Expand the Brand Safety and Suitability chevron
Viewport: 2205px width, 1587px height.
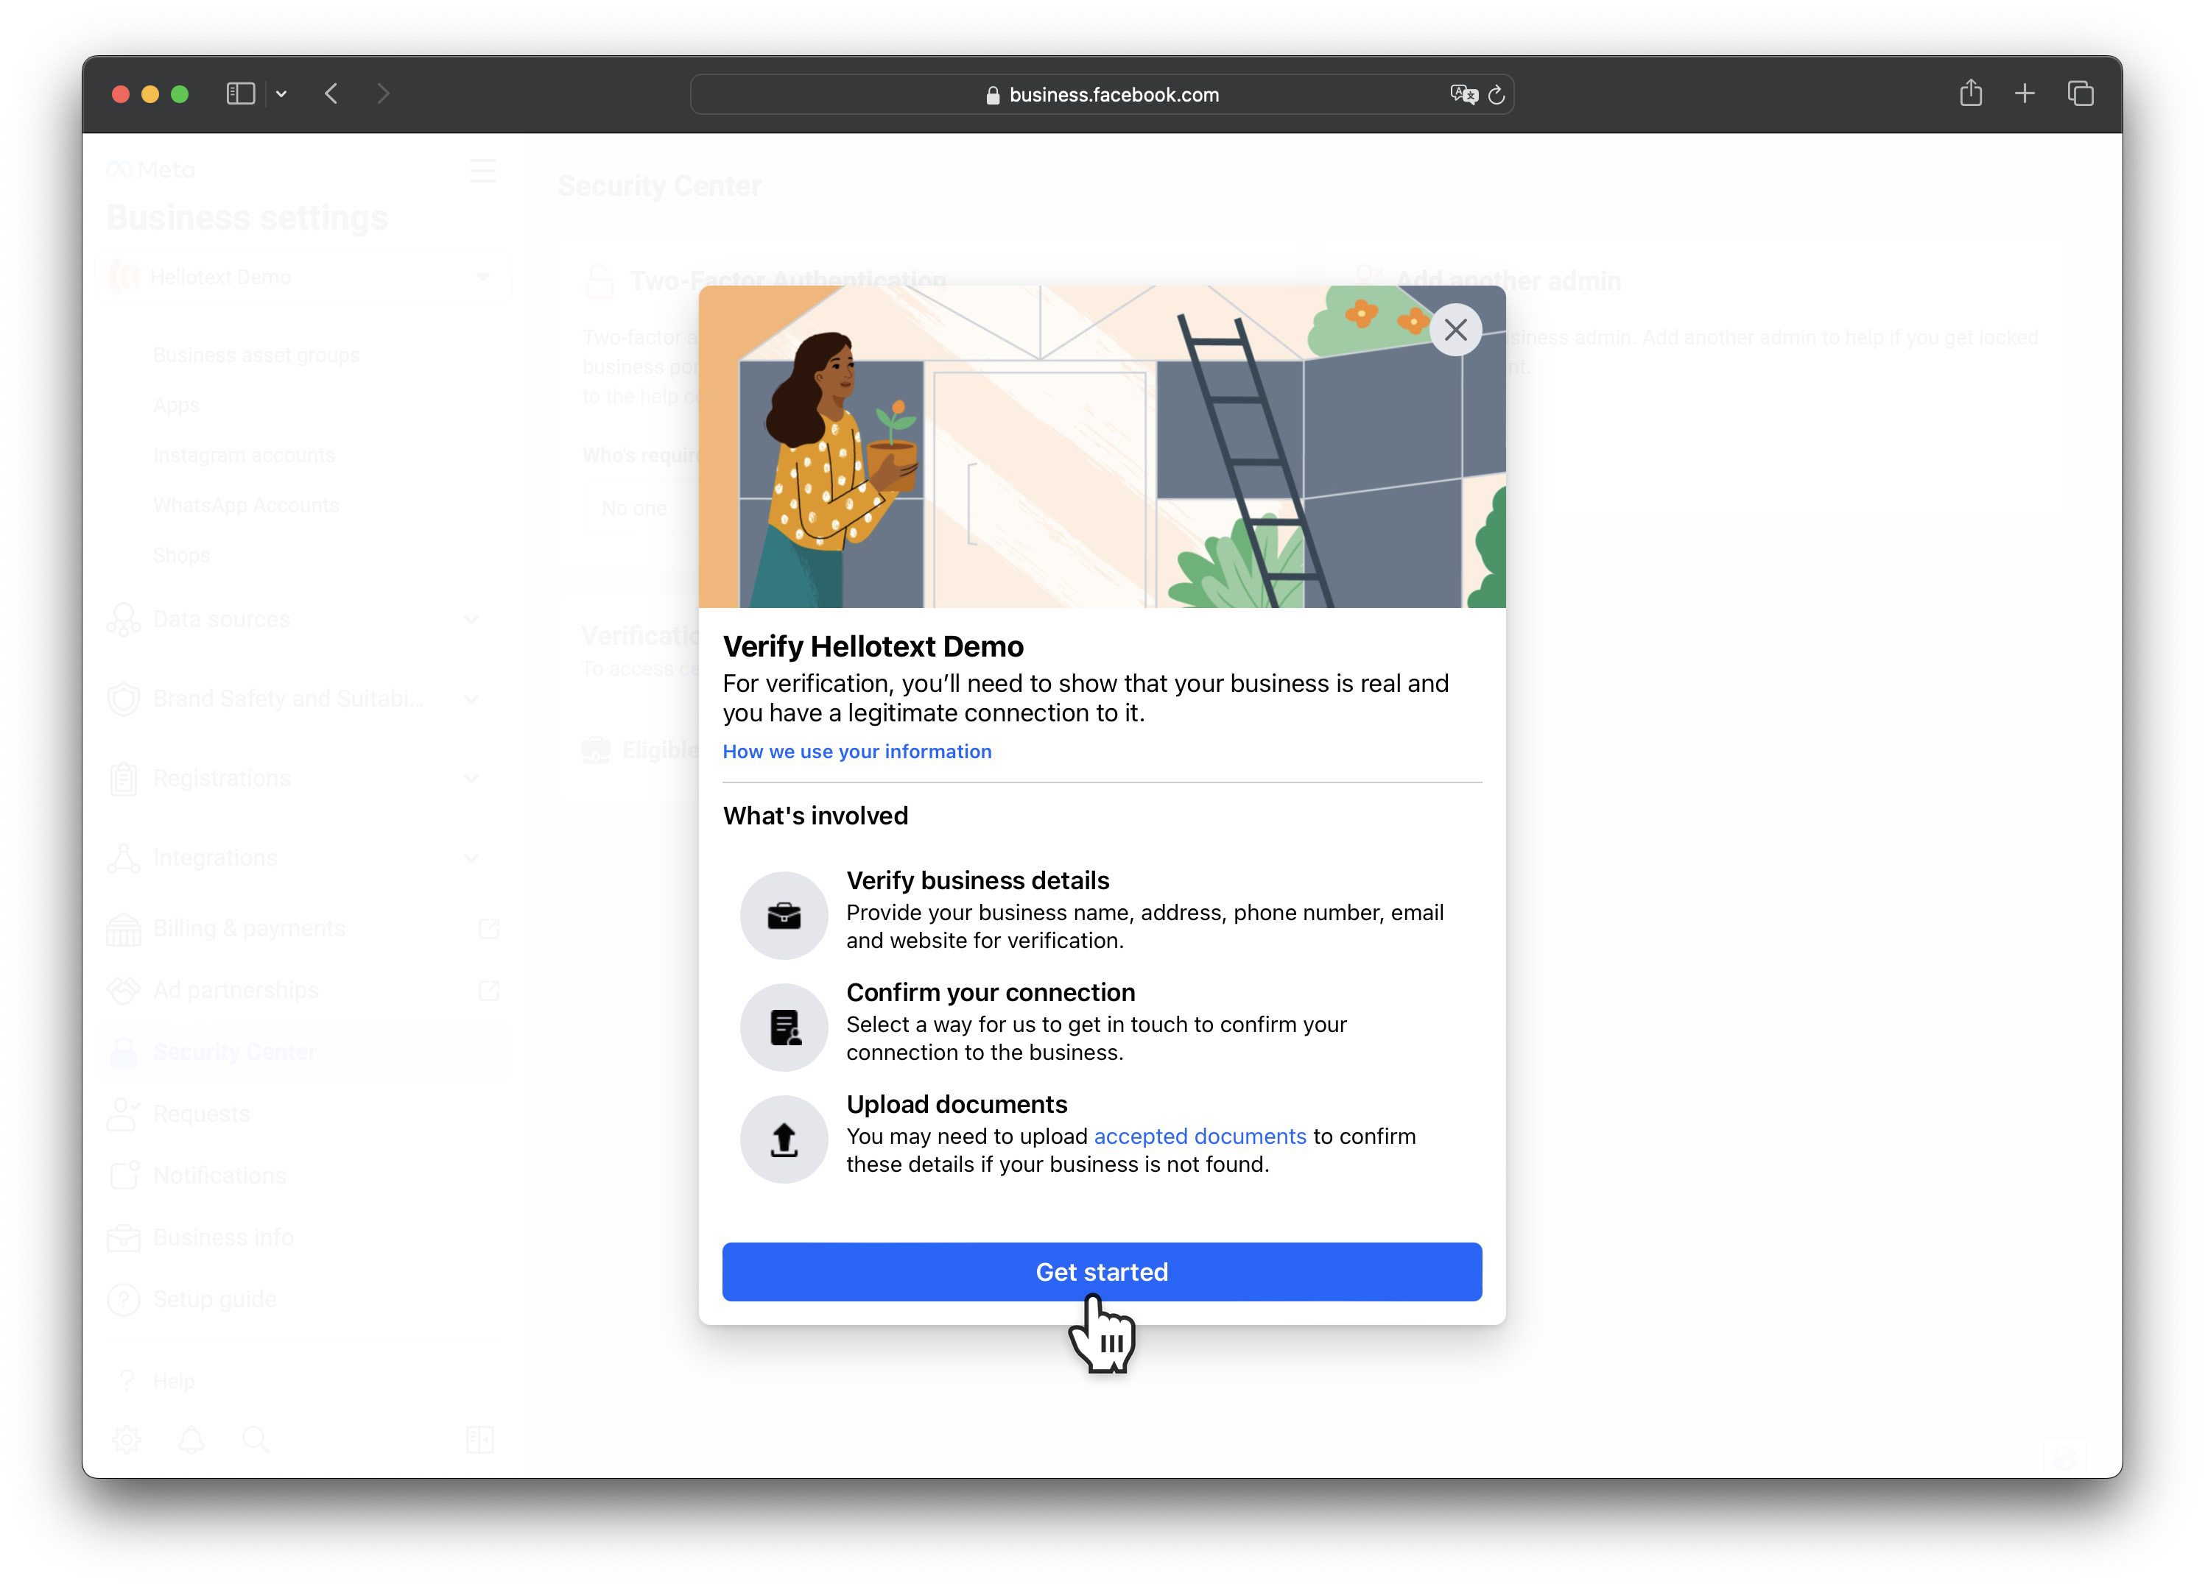[471, 699]
